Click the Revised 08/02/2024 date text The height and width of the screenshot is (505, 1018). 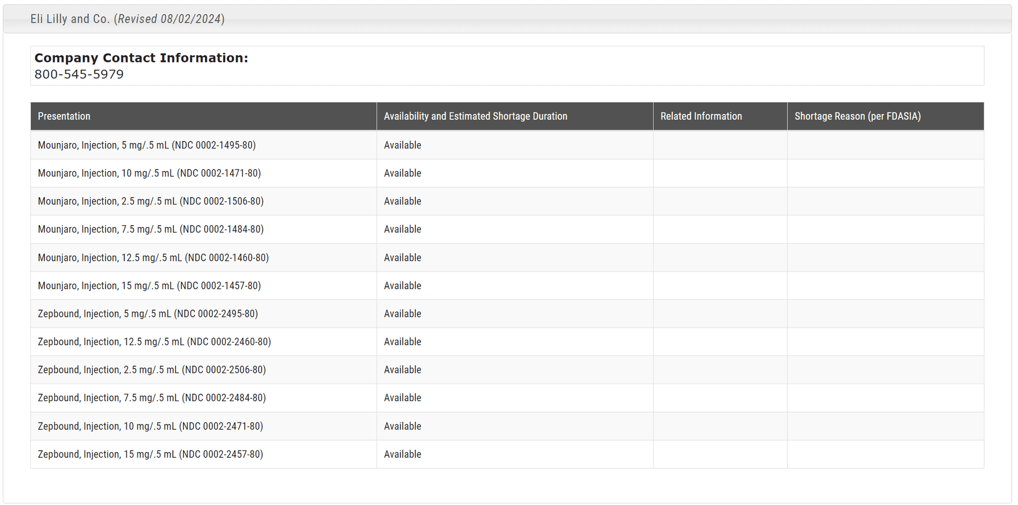[170, 19]
